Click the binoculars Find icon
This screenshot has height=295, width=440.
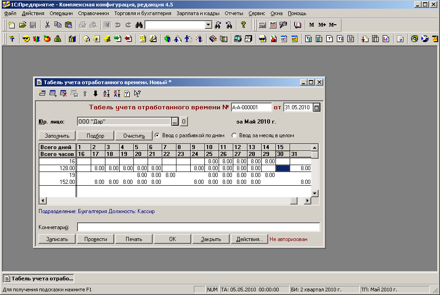pos(139,25)
